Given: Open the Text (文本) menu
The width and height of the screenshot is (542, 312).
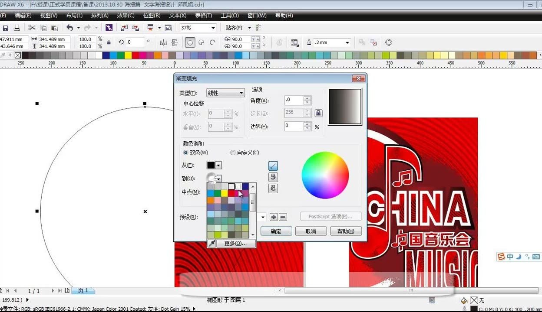Looking at the screenshot, I should [x=178, y=16].
